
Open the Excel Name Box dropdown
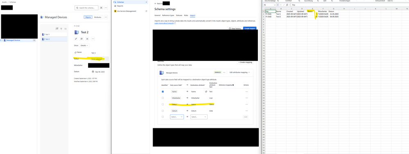[275, 4]
